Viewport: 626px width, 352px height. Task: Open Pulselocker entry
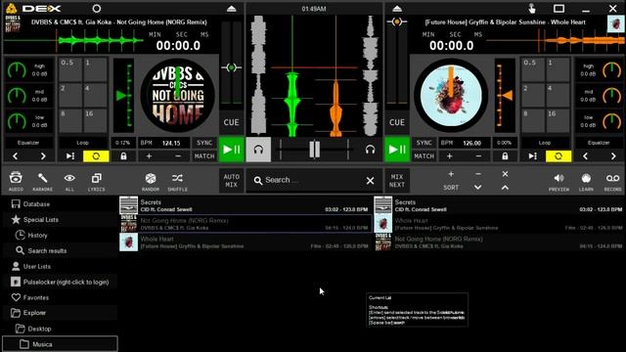click(60, 282)
